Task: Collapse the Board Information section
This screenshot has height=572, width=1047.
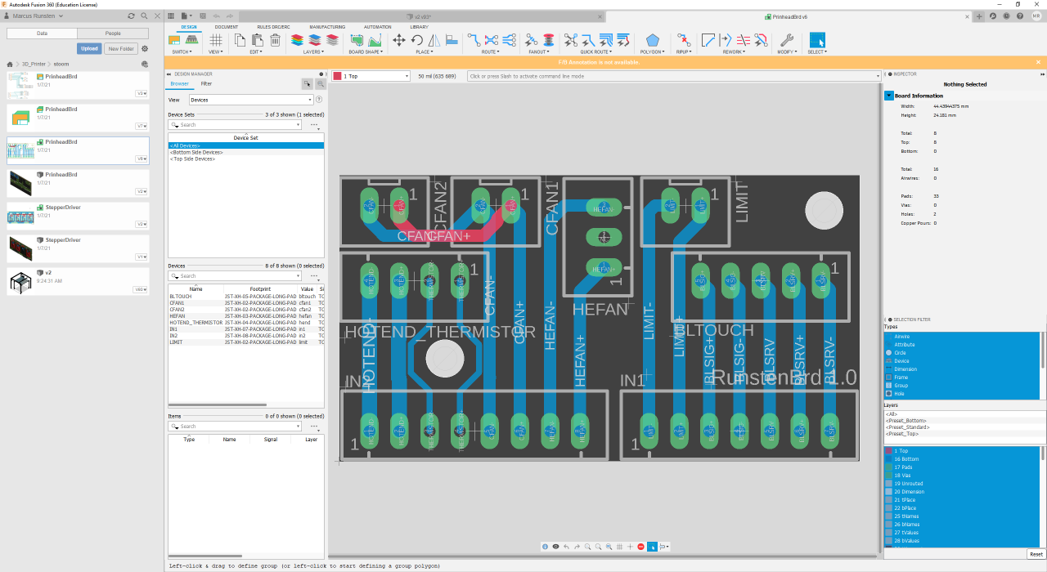Action: click(x=889, y=96)
